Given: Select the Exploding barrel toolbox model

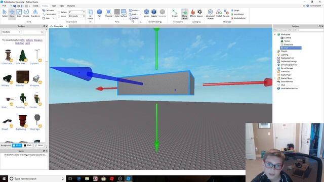Looking at the screenshot, I should coord(22,122).
